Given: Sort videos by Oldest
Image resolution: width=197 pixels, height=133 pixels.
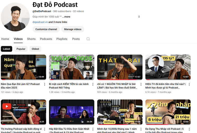Looking at the screenshot, I should pyautogui.click(x=35, y=49).
